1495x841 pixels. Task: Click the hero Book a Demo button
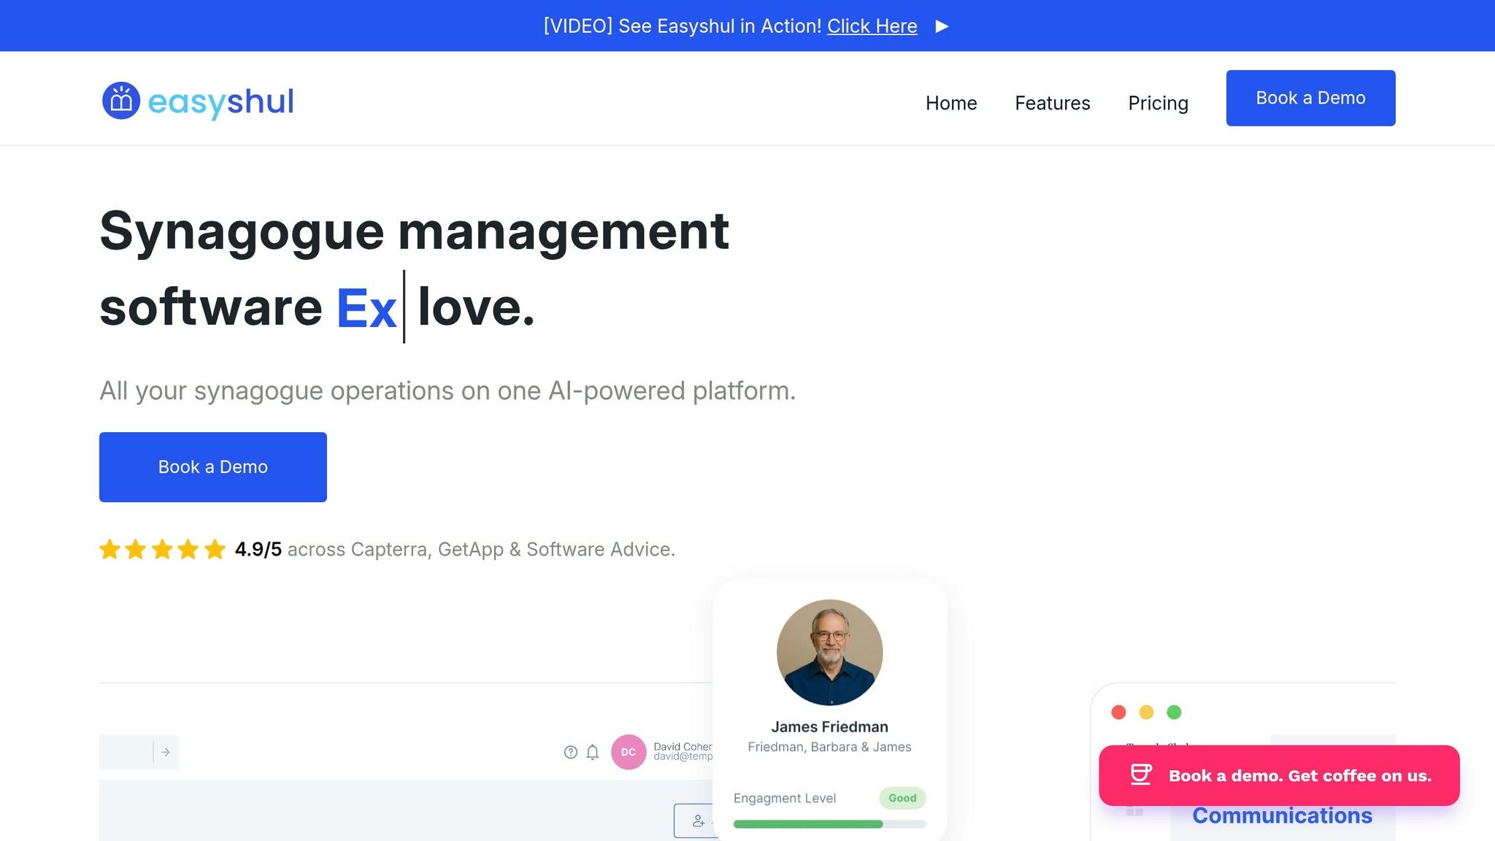[213, 467]
